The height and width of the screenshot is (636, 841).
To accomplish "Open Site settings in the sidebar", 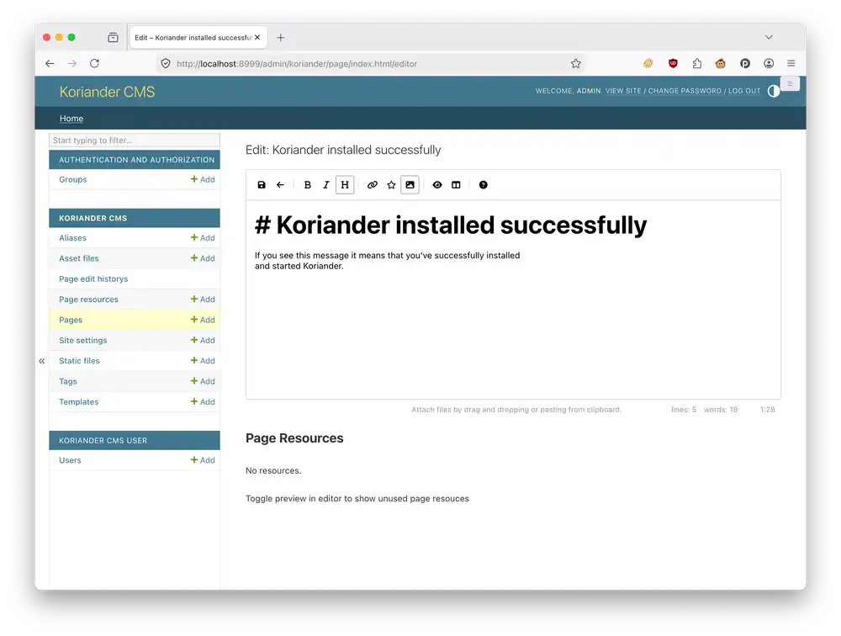I will [x=83, y=340].
